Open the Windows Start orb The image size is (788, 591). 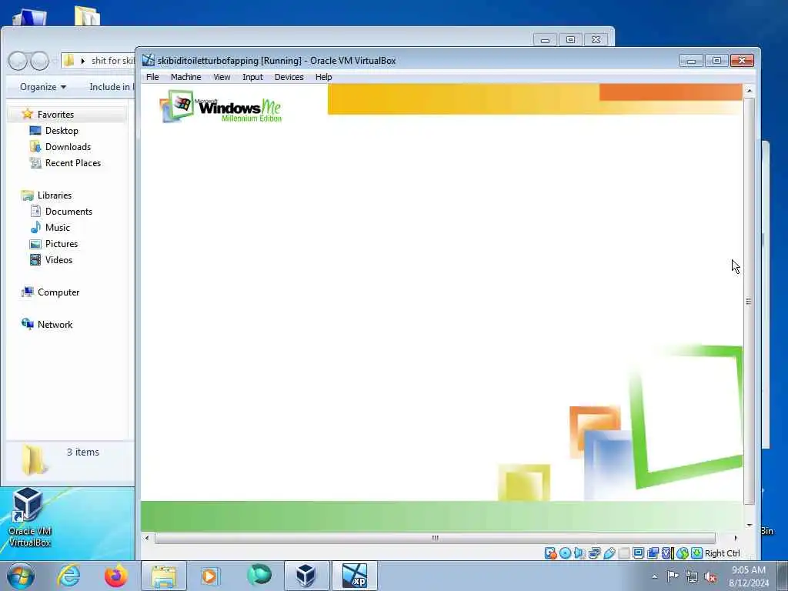(x=21, y=576)
